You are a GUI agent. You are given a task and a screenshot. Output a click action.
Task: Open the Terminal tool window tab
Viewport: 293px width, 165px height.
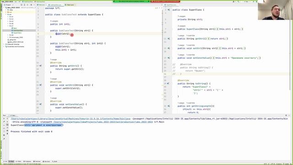click(x=37, y=161)
